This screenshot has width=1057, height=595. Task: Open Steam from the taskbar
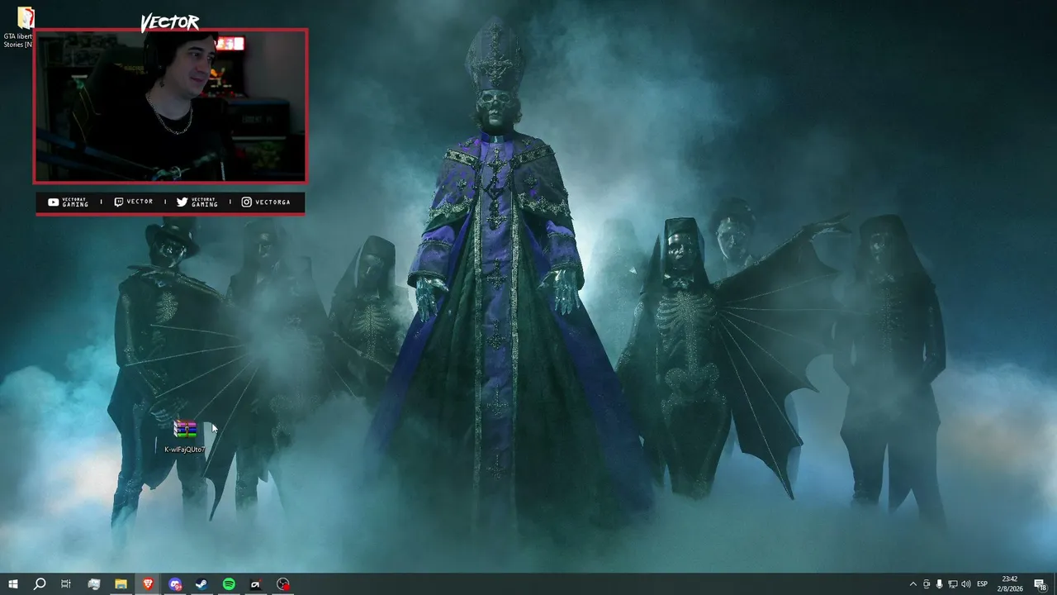201,584
